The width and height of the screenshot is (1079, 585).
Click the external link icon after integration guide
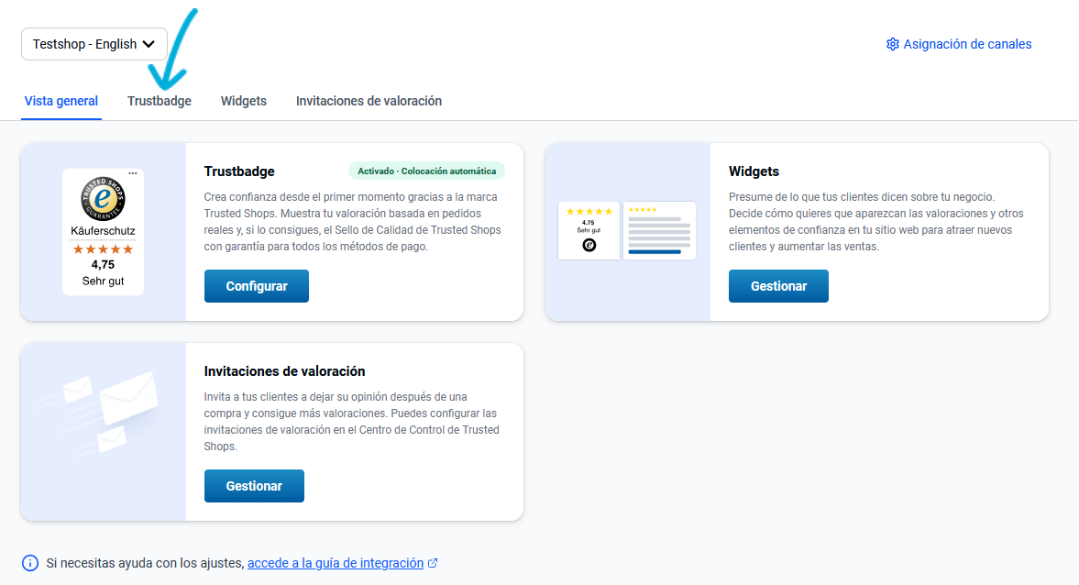click(433, 563)
